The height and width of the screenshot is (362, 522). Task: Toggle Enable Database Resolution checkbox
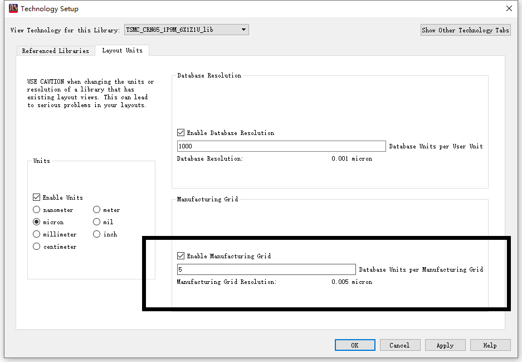click(180, 133)
